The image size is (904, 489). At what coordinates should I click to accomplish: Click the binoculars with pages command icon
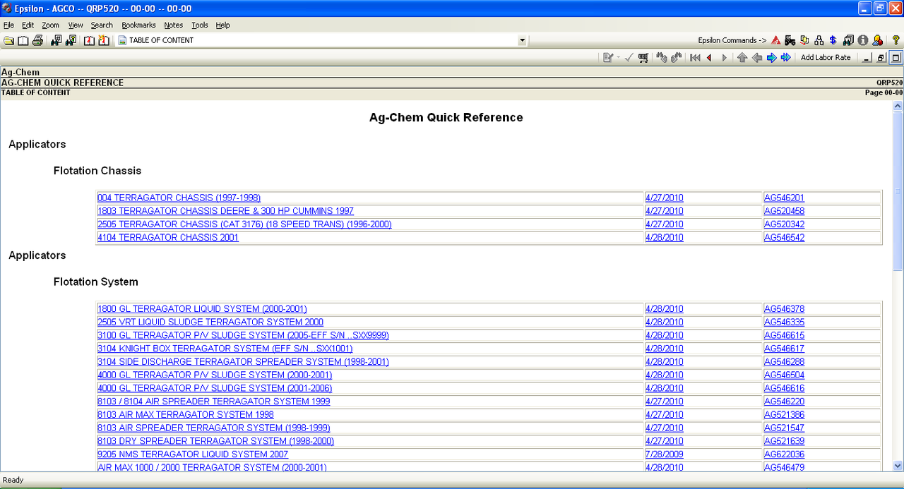pyautogui.click(x=848, y=40)
